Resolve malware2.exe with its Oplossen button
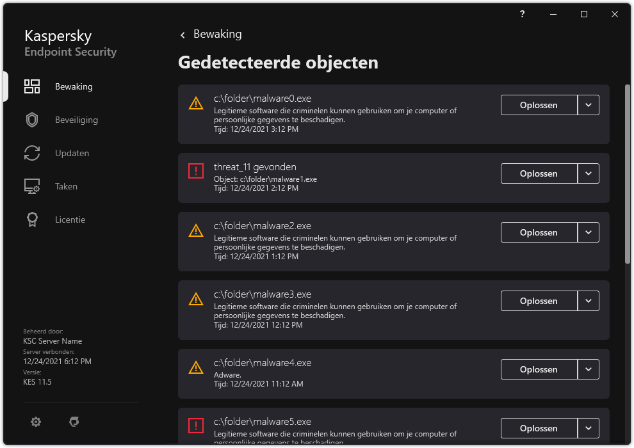The height and width of the screenshot is (448, 634). pos(539,232)
